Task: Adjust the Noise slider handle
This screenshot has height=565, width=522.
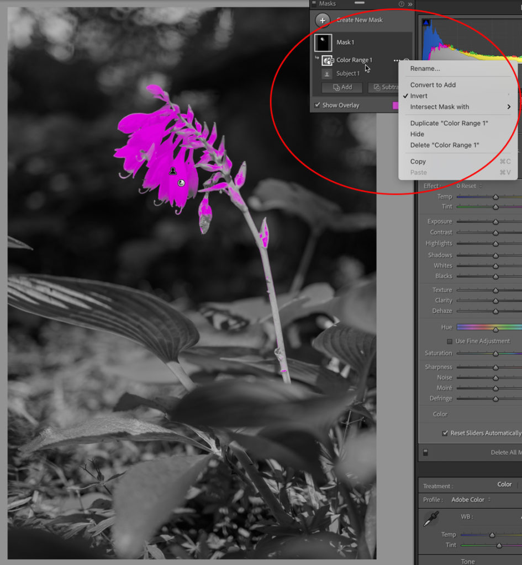Action: 495,378
